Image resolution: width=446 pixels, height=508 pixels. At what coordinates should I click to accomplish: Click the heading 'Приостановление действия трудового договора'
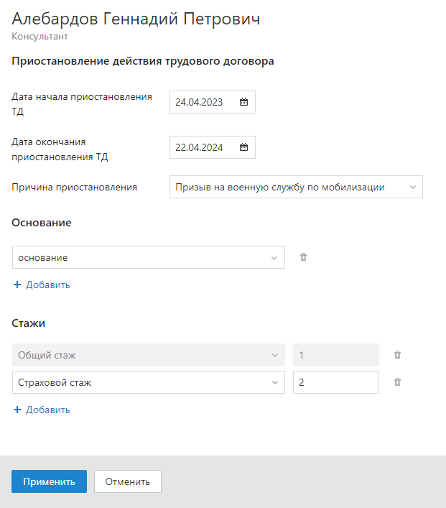point(143,61)
